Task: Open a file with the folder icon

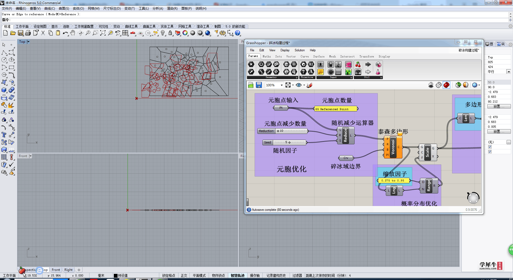Action: [x=13, y=33]
